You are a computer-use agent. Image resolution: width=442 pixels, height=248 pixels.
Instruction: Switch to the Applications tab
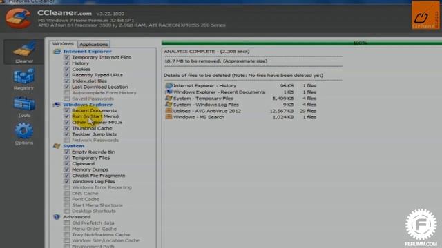94,44
